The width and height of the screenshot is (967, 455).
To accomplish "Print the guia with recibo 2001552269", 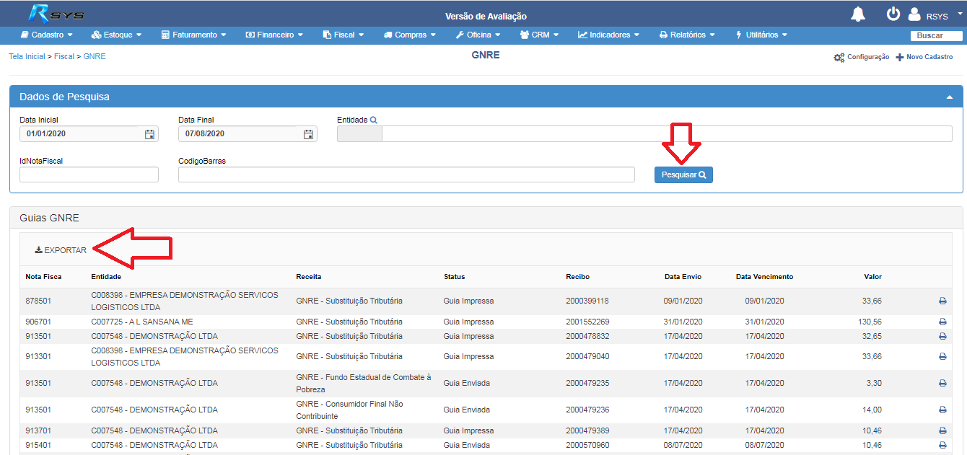I will (942, 322).
